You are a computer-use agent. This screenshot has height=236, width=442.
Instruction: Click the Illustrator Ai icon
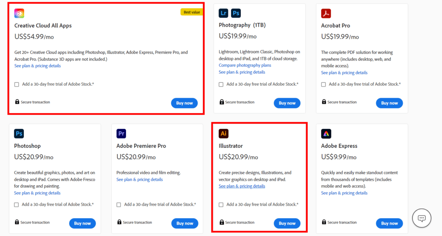point(224,134)
